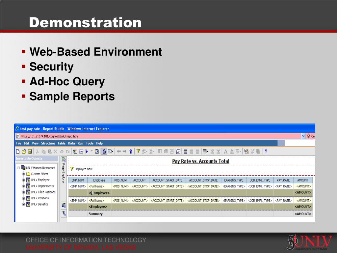Click the browser address bar URL
Screen dimensions: 337x253
[49, 136]
